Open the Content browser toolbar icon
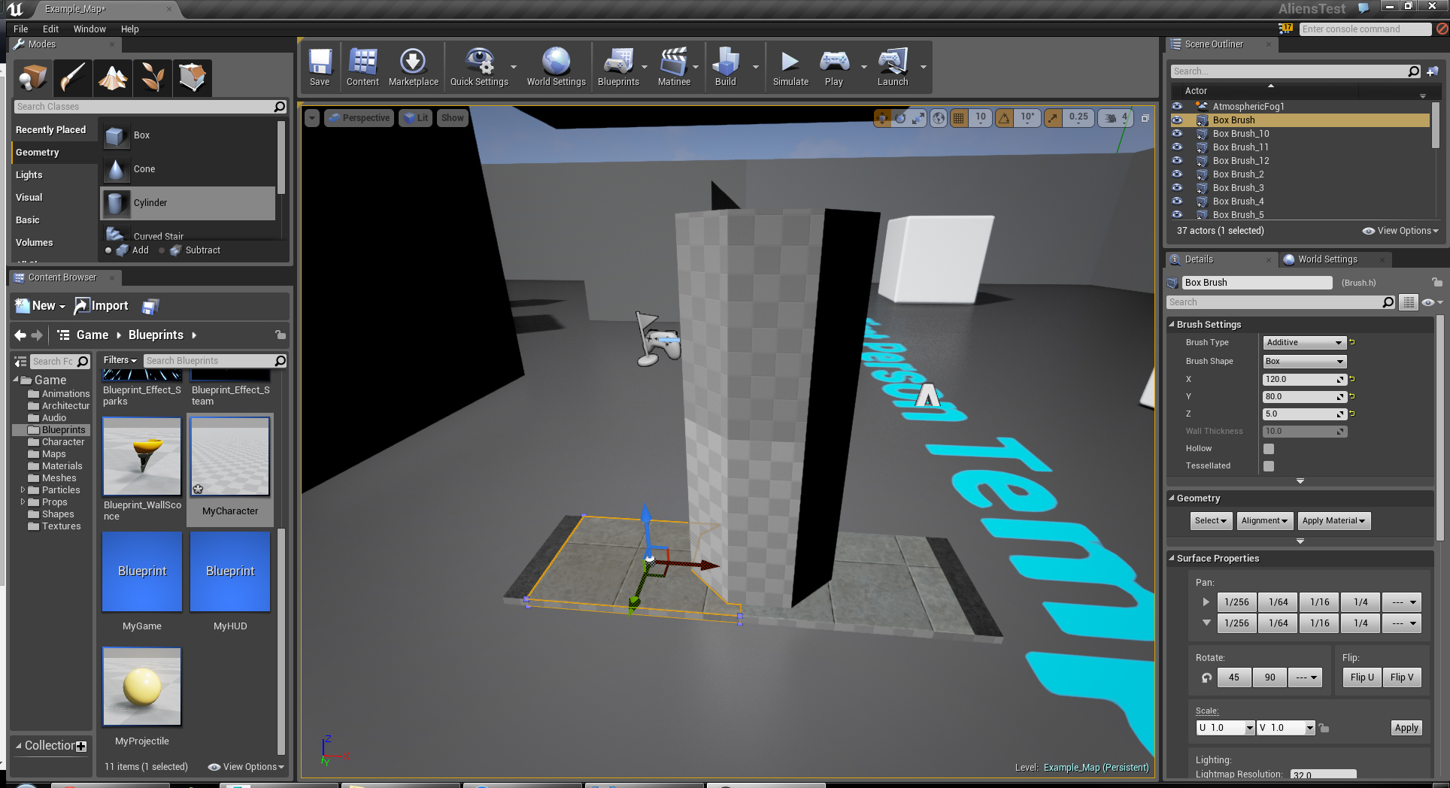 (x=362, y=67)
